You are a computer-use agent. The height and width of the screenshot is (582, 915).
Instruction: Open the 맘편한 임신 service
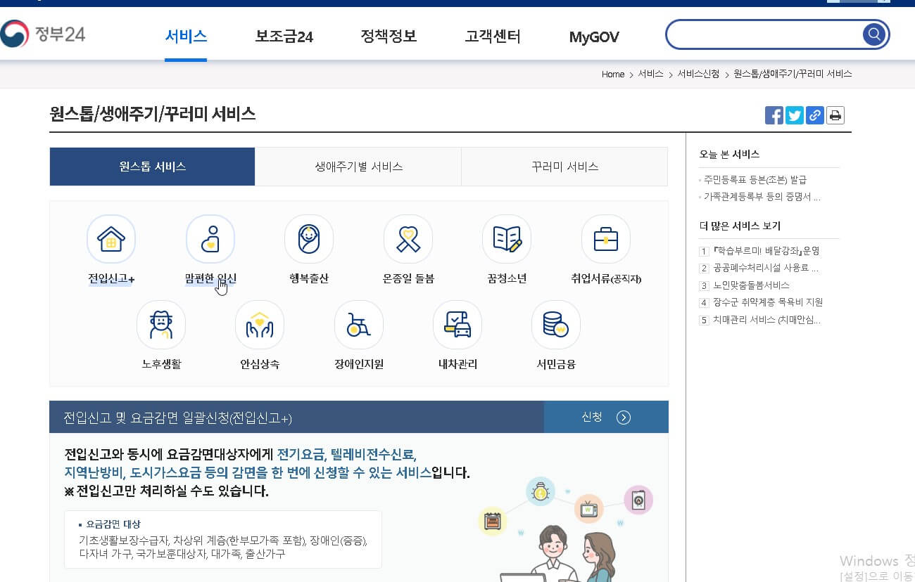point(210,239)
